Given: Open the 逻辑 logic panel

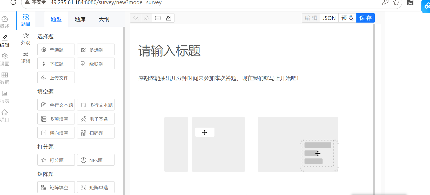Looking at the screenshot, I should click(x=26, y=58).
